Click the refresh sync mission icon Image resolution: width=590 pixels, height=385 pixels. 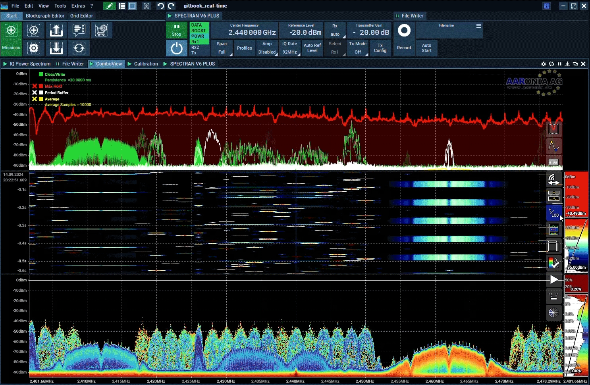click(x=79, y=48)
